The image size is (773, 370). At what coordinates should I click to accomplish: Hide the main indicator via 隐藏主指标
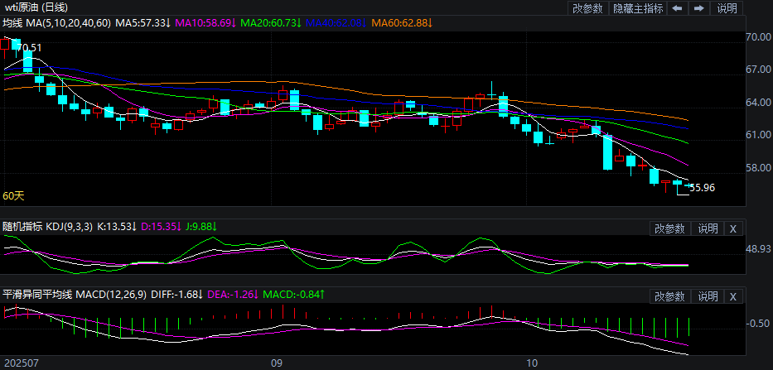[638, 8]
